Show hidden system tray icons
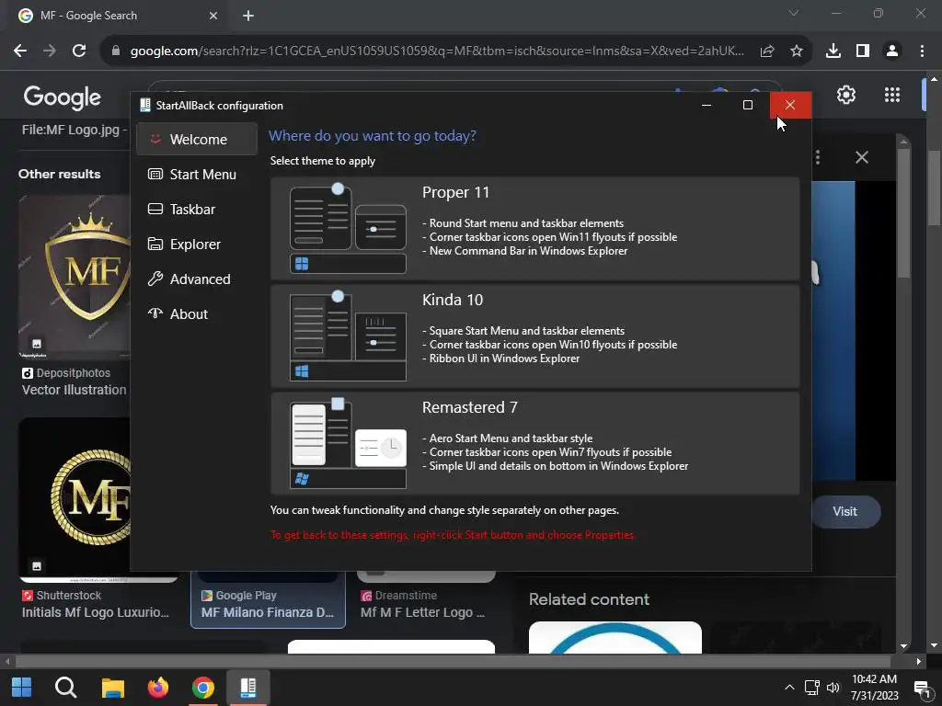942x706 pixels. pos(789,688)
